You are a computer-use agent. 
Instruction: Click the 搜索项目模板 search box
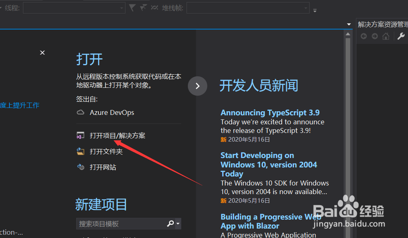pyautogui.click(x=121, y=224)
